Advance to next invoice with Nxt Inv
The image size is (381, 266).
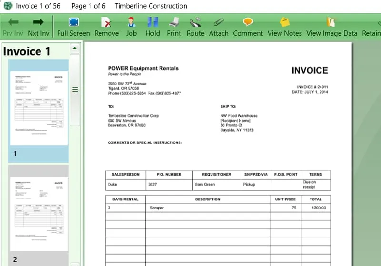(x=39, y=27)
